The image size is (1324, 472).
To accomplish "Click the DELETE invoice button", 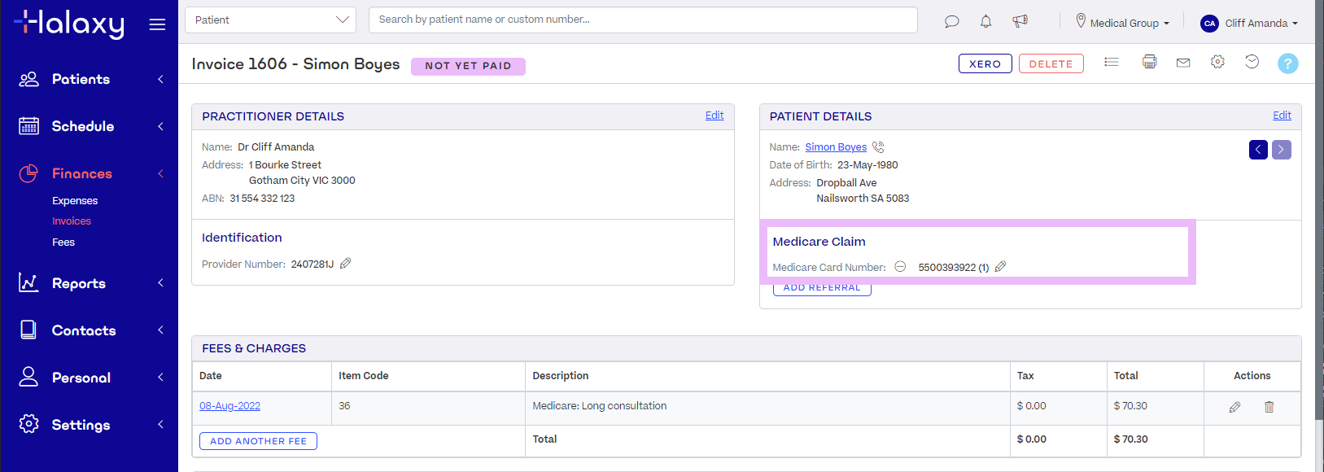I will click(x=1051, y=63).
